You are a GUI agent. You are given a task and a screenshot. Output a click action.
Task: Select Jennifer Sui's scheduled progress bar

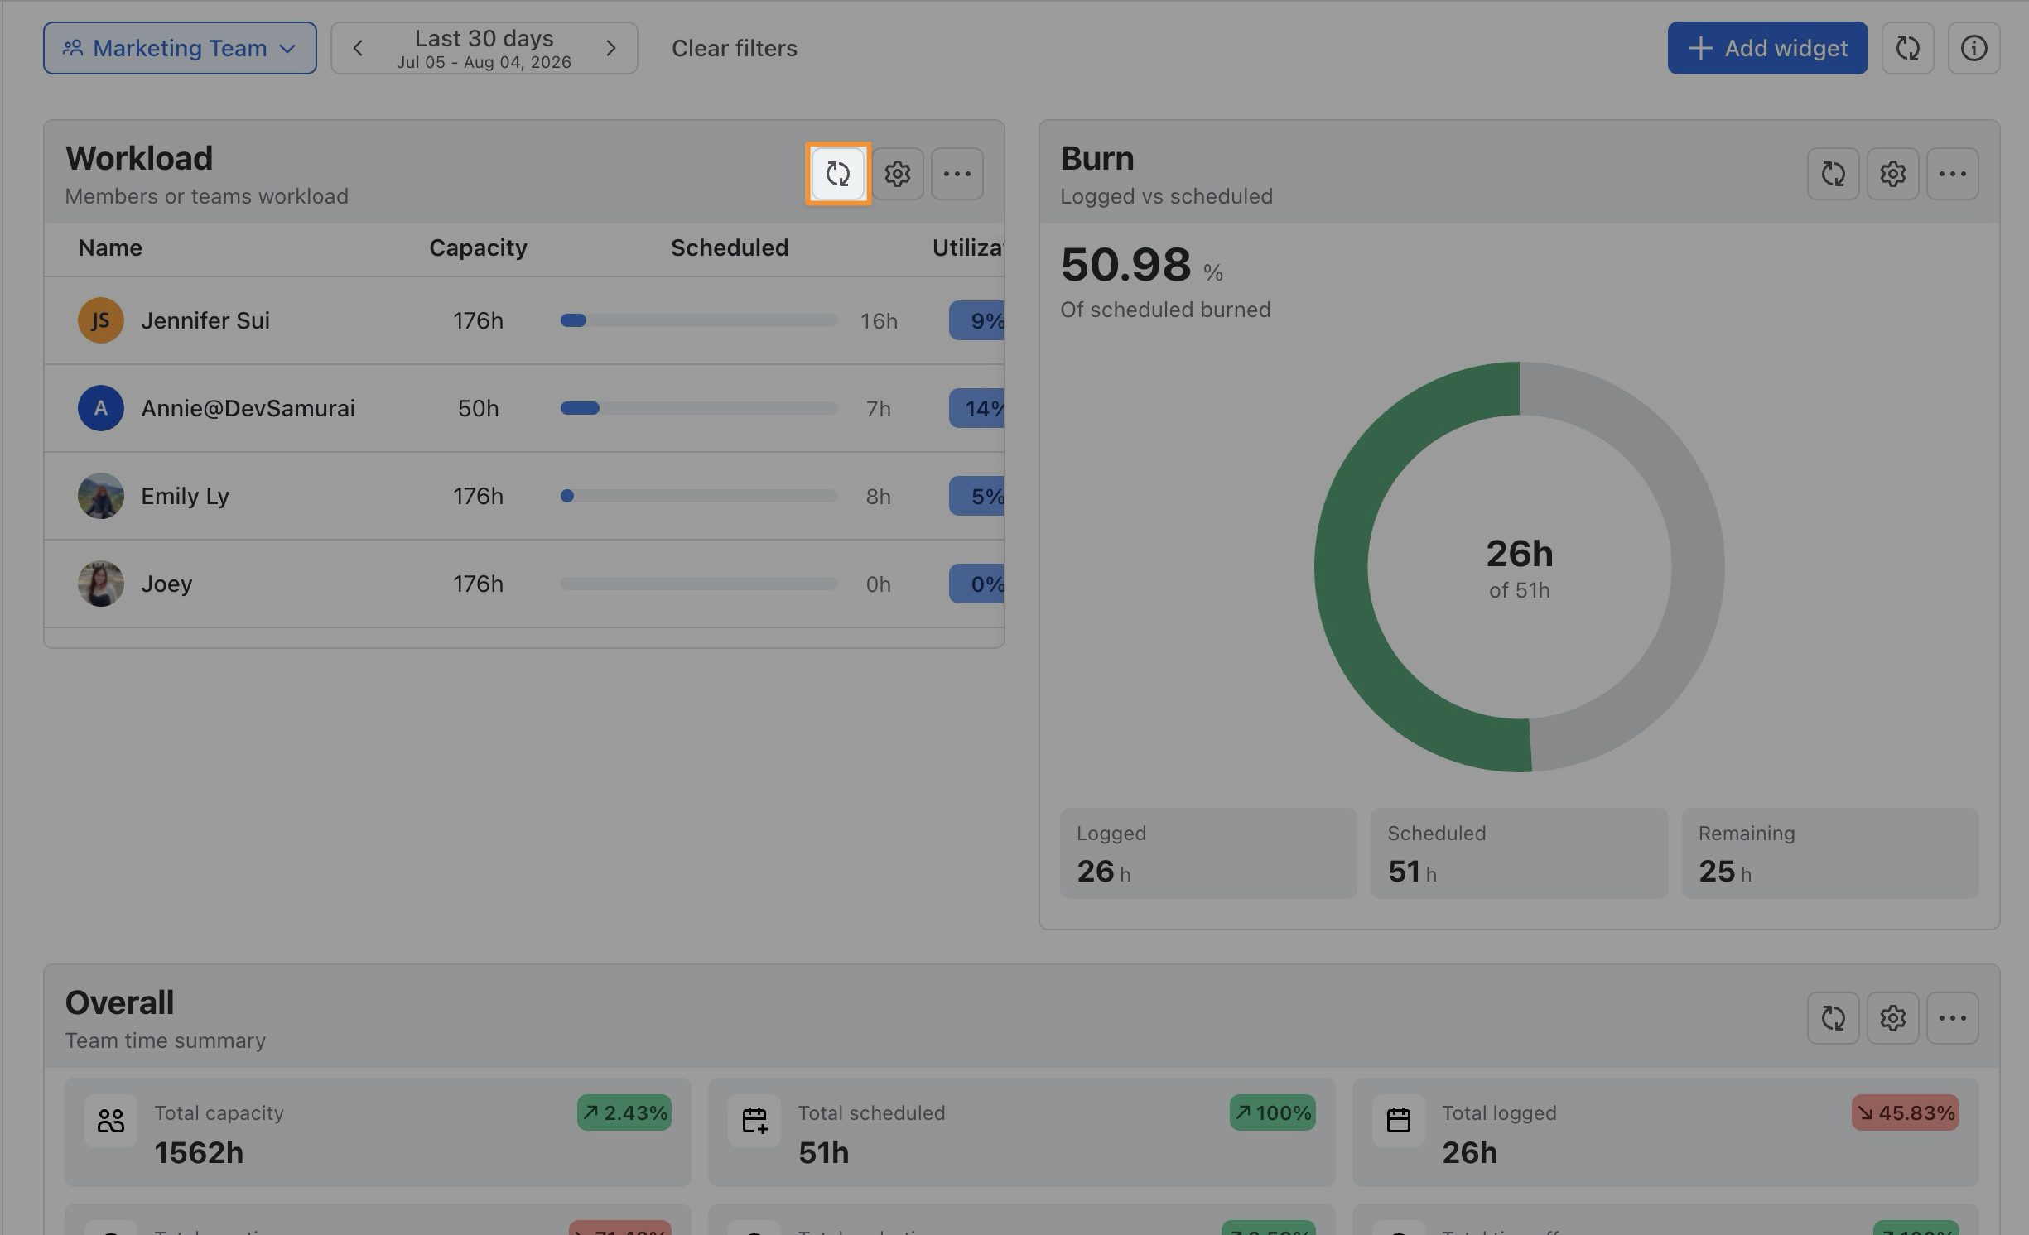pyautogui.click(x=699, y=320)
